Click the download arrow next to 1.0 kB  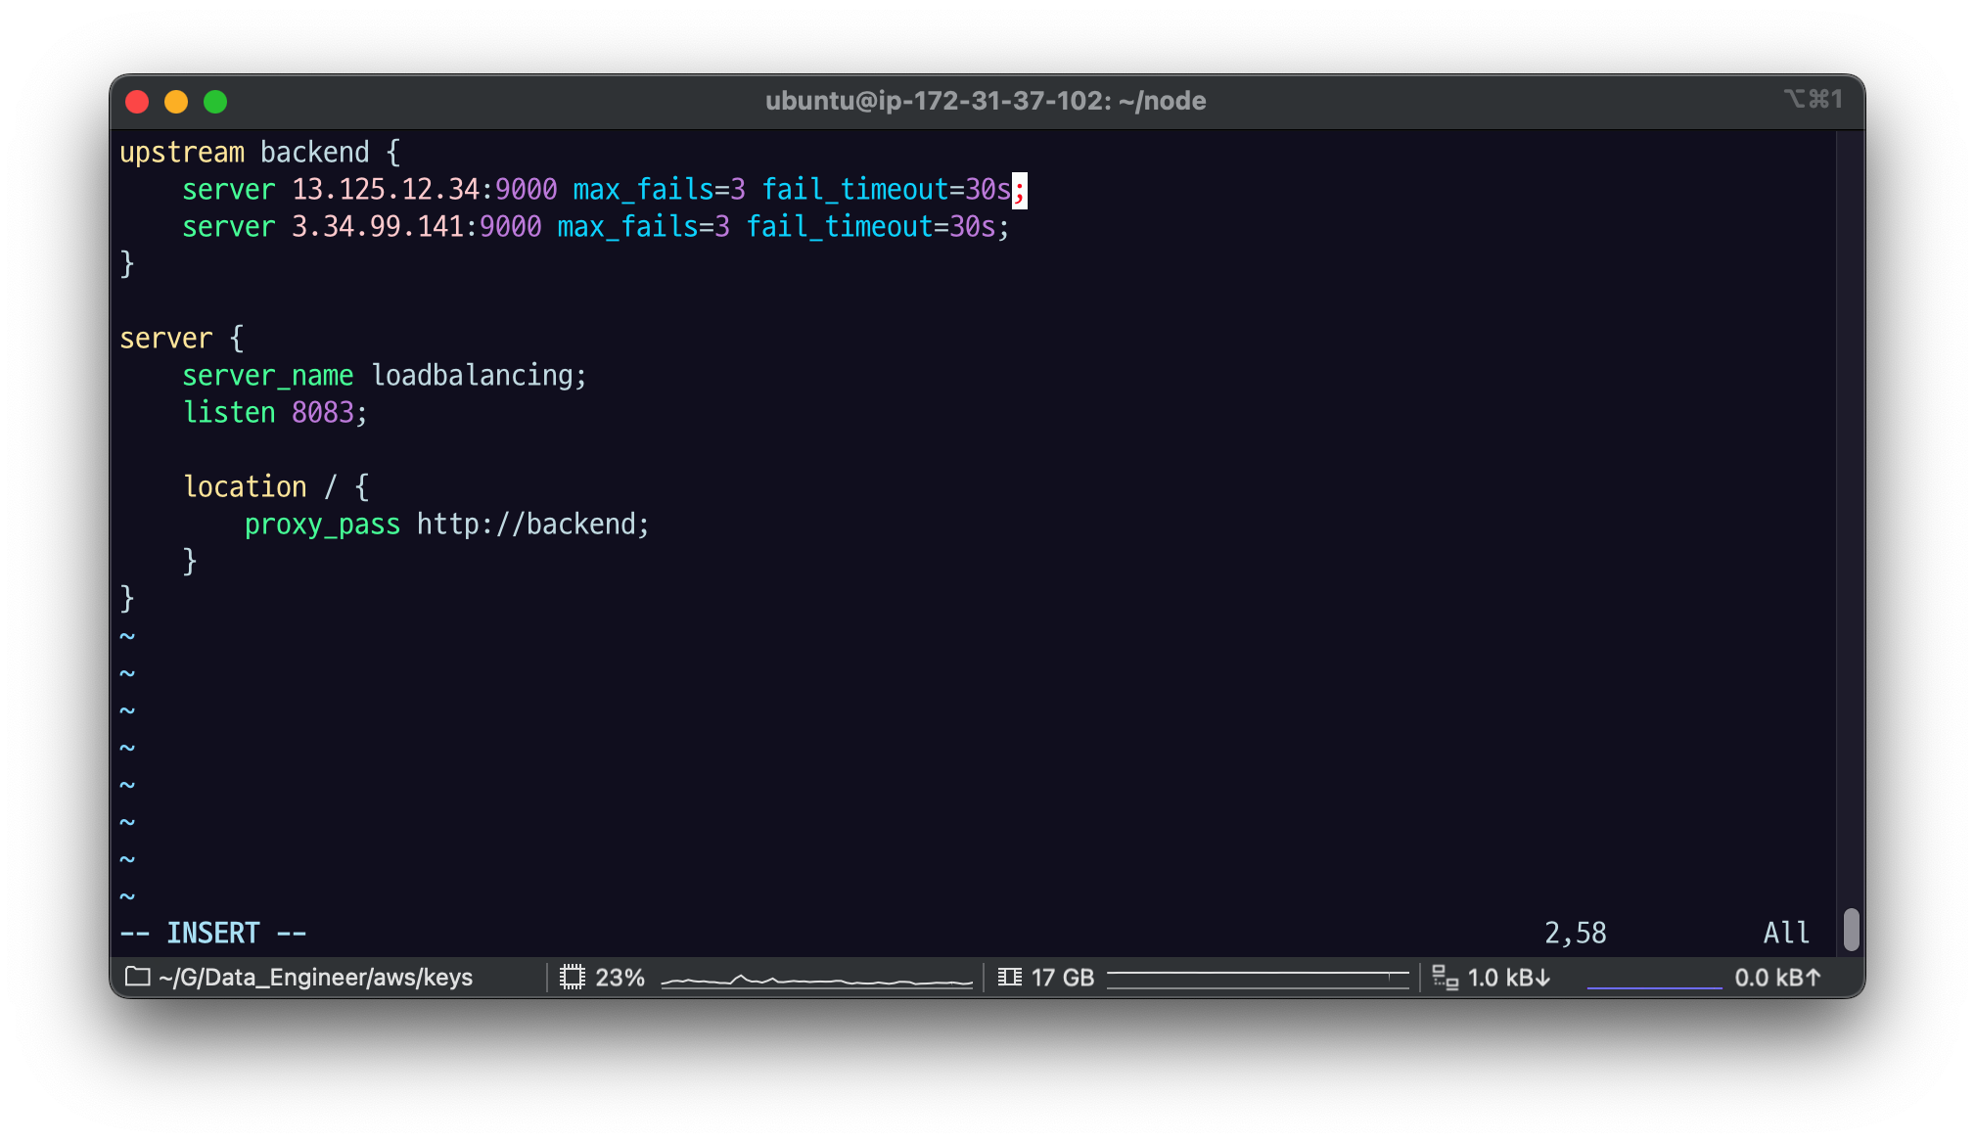pos(1543,978)
